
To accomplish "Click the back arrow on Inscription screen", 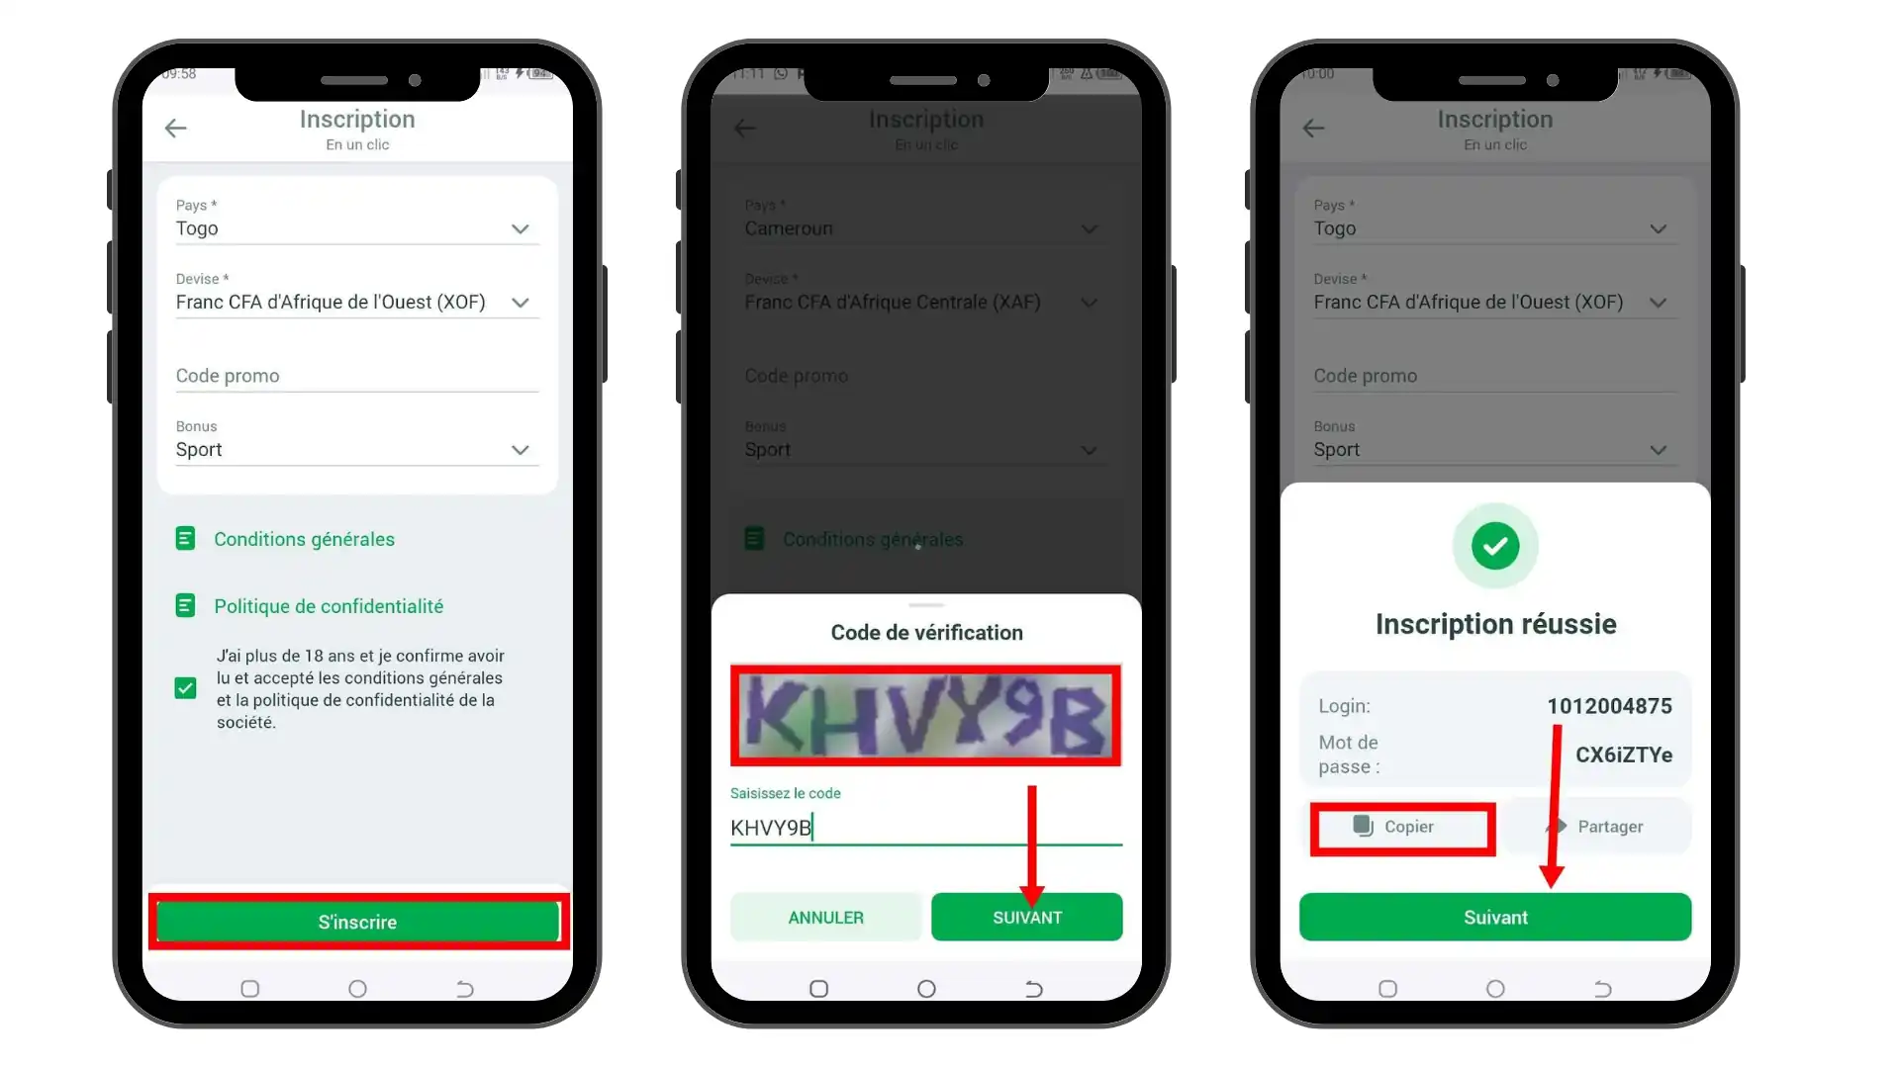I will [x=176, y=127].
